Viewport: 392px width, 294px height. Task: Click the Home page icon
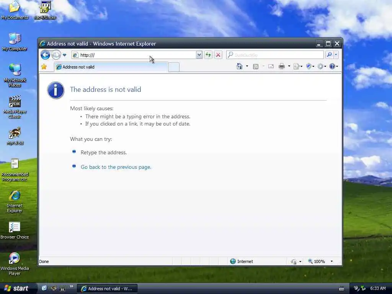240,66
